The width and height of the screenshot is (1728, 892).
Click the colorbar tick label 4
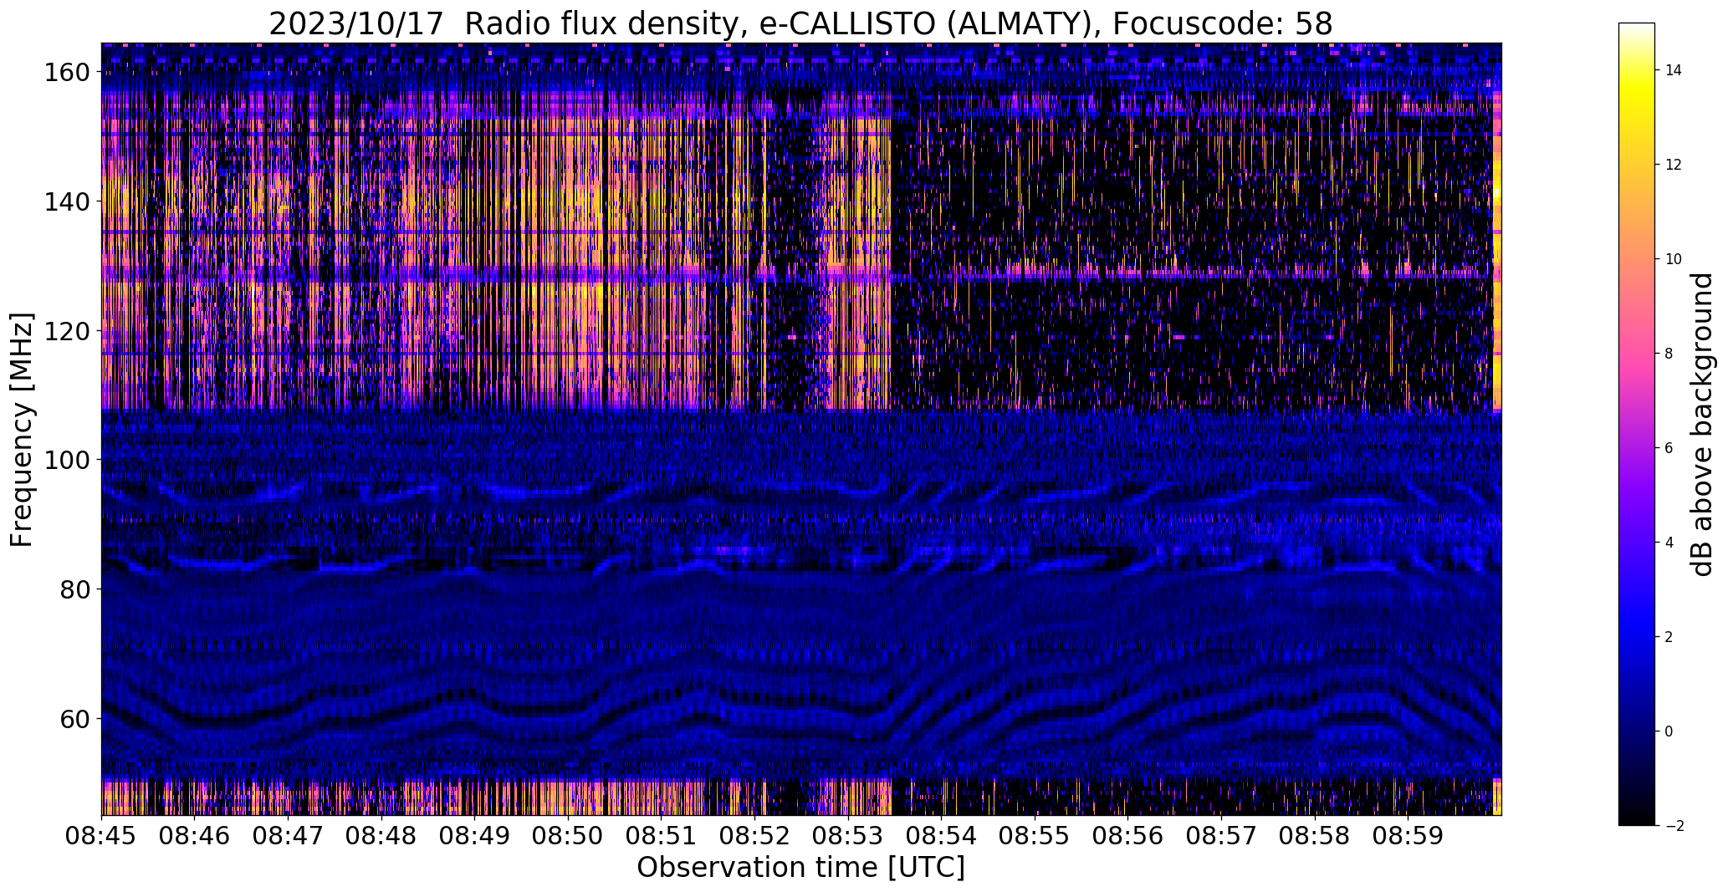point(1669,543)
